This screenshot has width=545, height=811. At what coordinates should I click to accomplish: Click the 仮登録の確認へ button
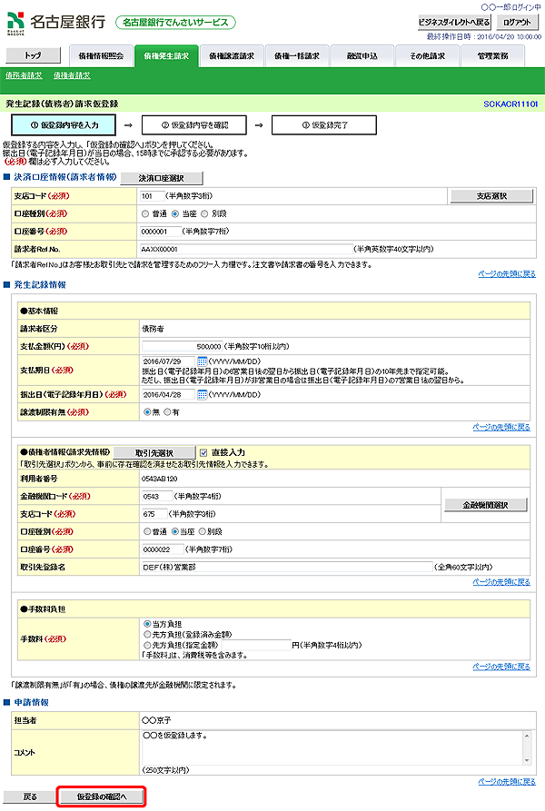(x=102, y=796)
